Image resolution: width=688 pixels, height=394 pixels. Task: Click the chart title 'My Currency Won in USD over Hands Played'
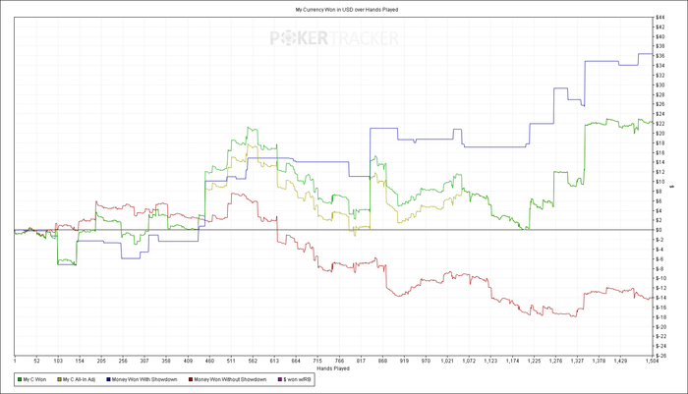pos(347,9)
